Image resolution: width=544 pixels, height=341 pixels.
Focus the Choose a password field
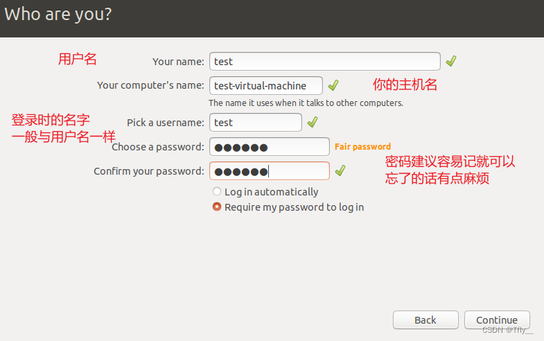click(x=270, y=147)
